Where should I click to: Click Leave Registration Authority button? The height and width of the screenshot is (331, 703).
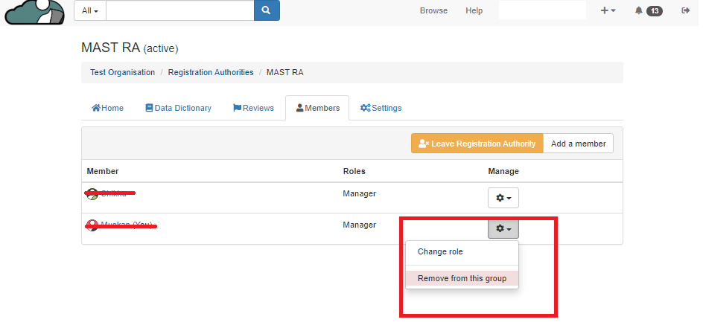coord(477,144)
